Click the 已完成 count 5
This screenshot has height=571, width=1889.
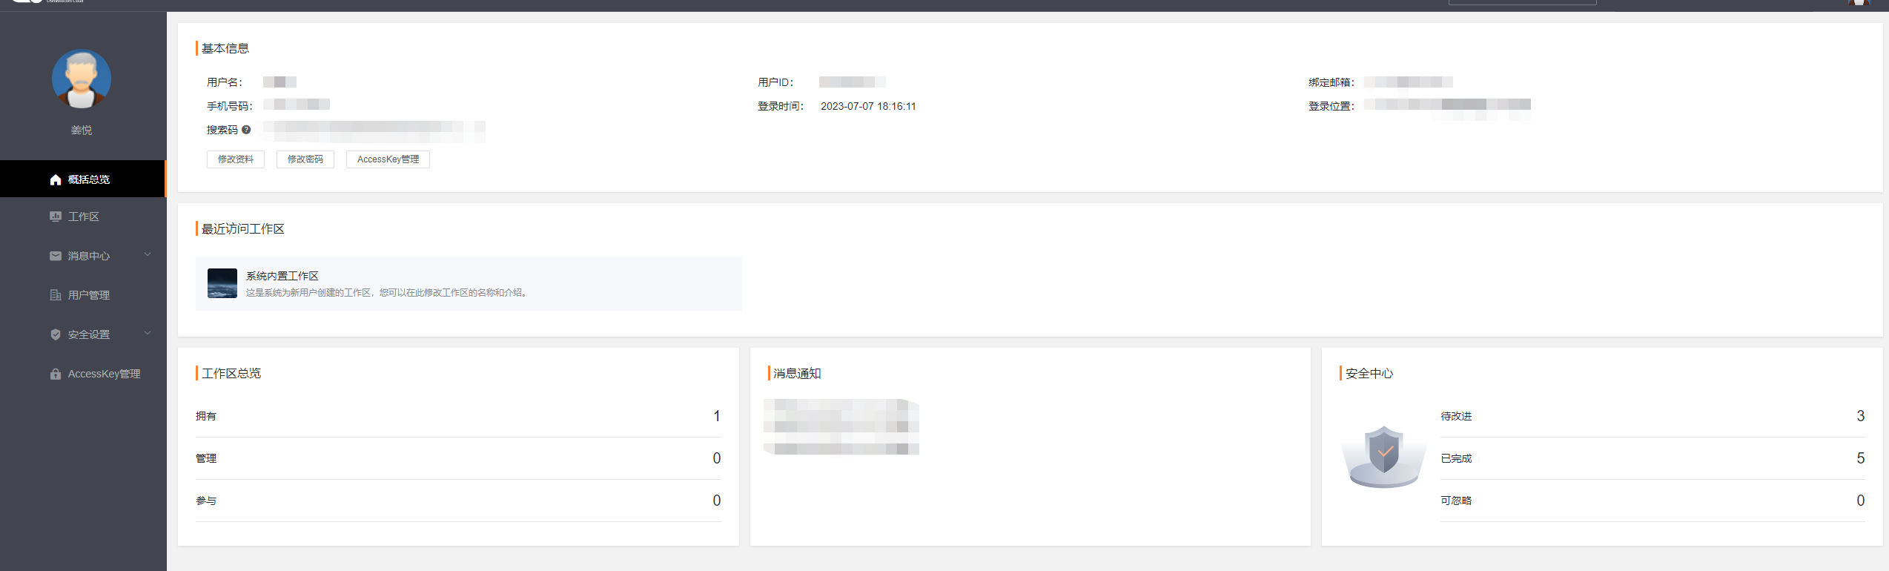[x=1861, y=458]
